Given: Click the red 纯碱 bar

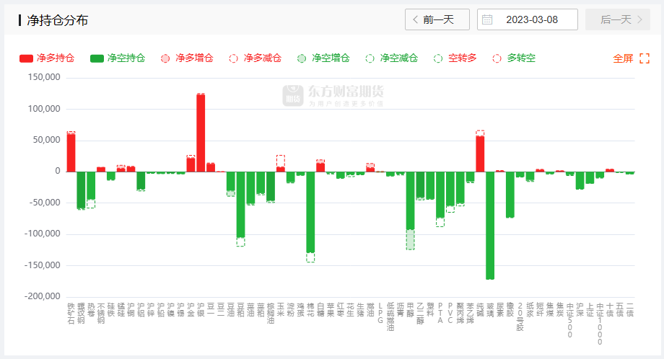Looking at the screenshot, I should (480, 154).
